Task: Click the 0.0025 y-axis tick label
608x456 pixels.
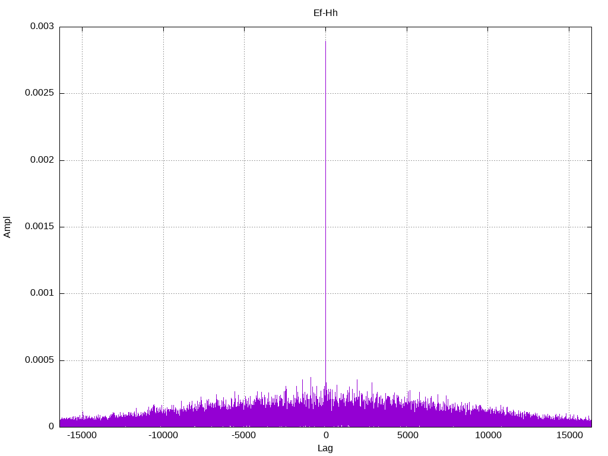Action: click(39, 93)
